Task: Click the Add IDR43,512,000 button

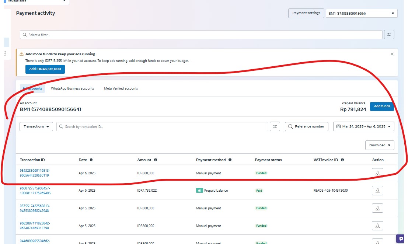Action: coord(45,69)
